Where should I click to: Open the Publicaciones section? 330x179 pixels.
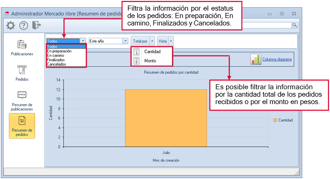pos(22,48)
